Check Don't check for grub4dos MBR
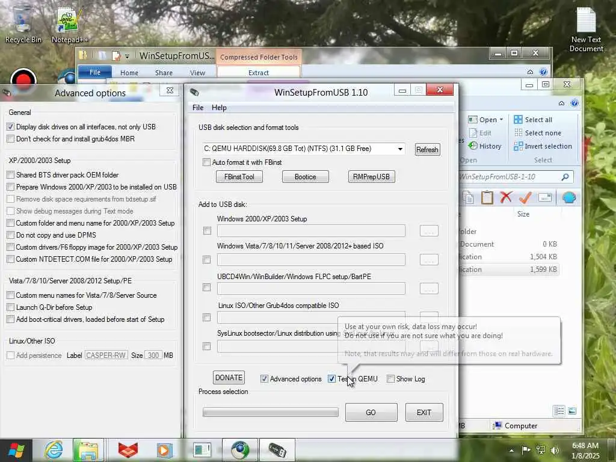Viewport: 616px width, 462px height. (11, 139)
